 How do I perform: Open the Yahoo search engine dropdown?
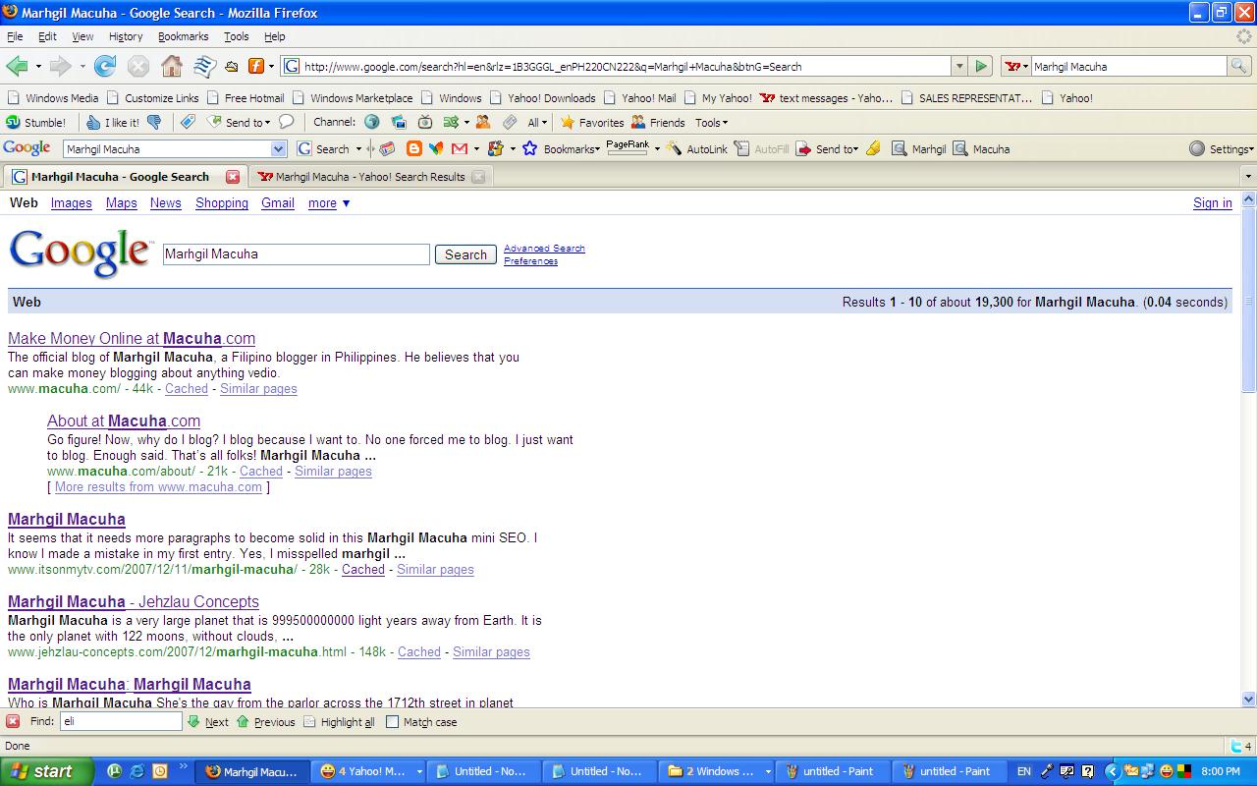pyautogui.click(x=1016, y=66)
